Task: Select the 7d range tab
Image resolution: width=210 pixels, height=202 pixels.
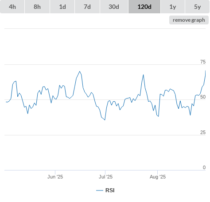Action: click(87, 7)
